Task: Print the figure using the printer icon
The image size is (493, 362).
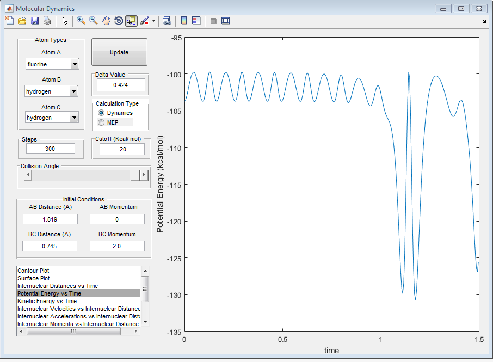Action: [47, 21]
